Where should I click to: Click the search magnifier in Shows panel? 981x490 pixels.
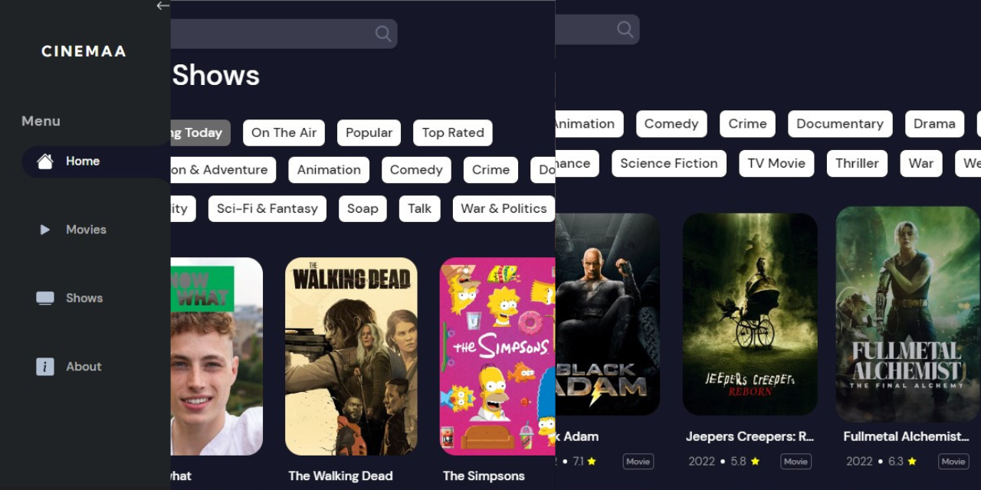tap(383, 34)
